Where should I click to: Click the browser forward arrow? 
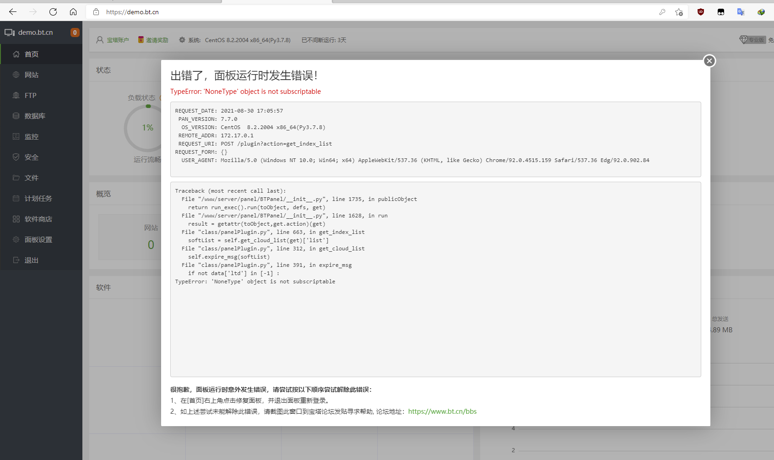click(x=33, y=12)
